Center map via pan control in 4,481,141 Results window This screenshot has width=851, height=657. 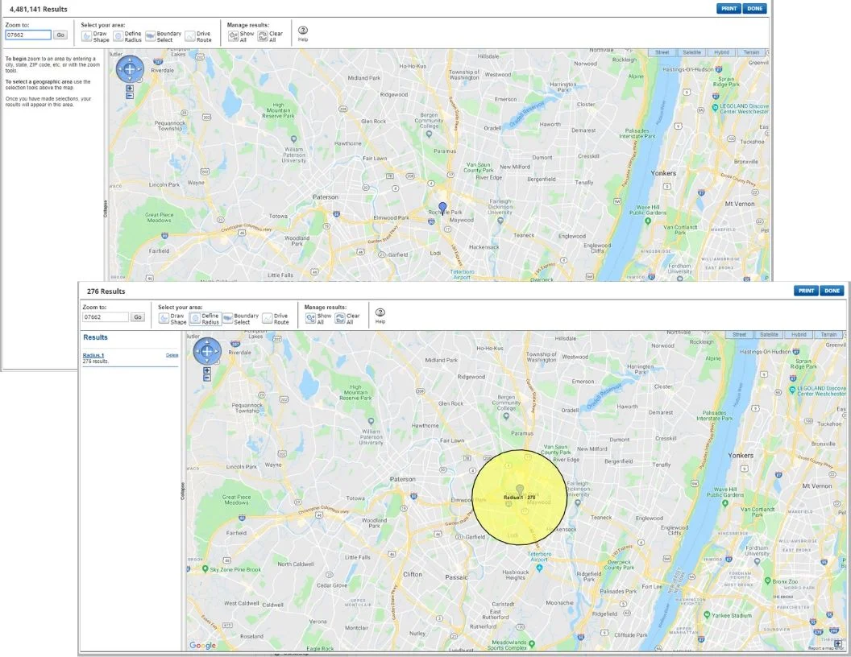(x=130, y=69)
